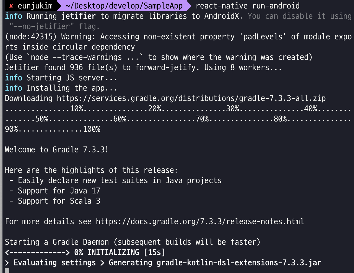Click the Evaluating settings task line

point(54,263)
